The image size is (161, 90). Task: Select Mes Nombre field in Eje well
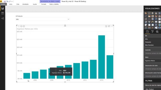tap(153, 45)
